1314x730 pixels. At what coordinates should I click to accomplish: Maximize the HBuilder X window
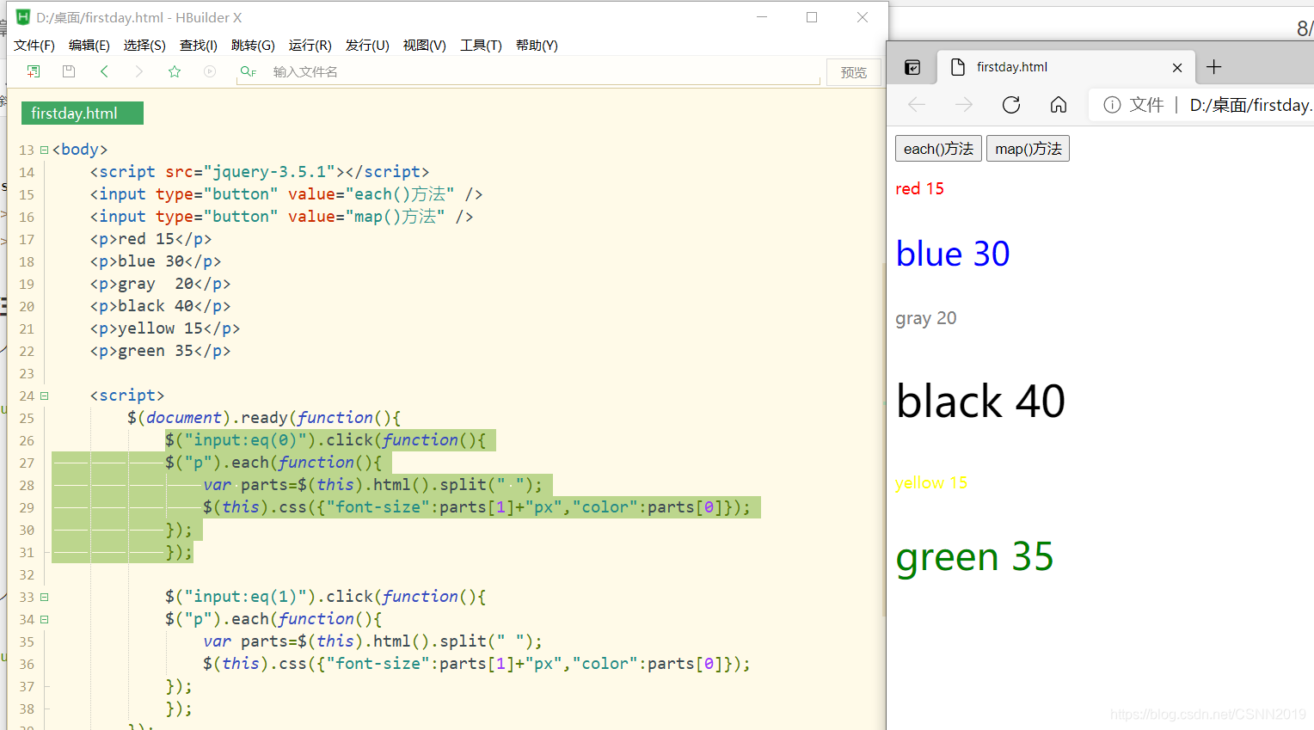[812, 17]
